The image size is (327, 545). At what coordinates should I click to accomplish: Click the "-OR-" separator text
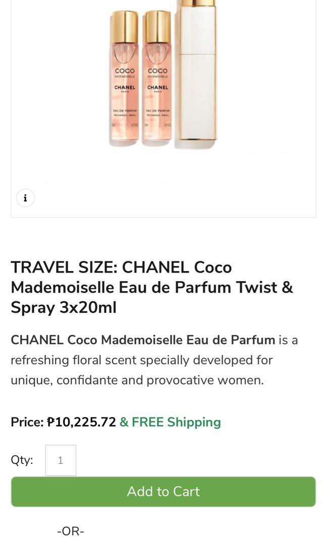click(x=71, y=531)
